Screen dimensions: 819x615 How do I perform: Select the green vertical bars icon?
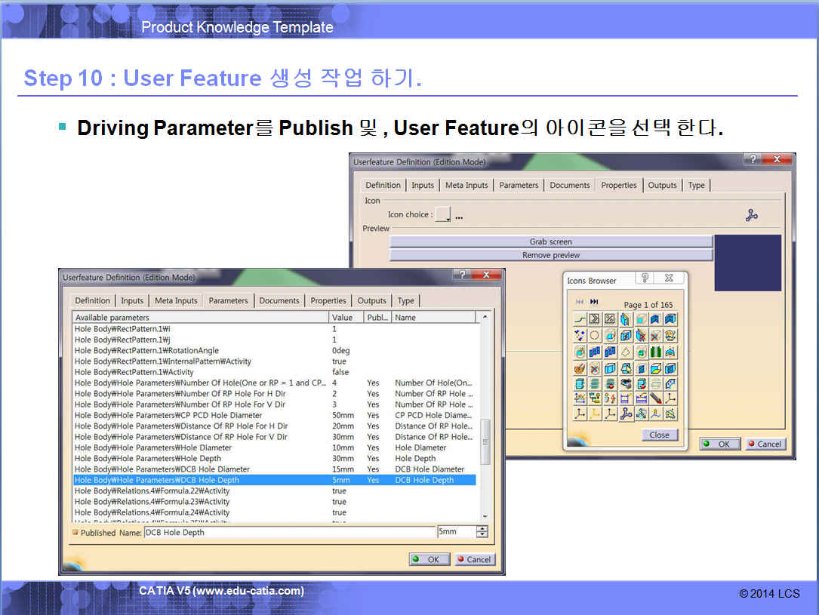pos(655,352)
